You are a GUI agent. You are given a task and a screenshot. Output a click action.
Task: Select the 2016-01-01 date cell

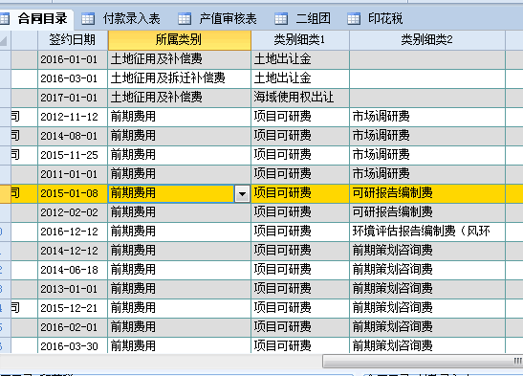[x=73, y=59]
